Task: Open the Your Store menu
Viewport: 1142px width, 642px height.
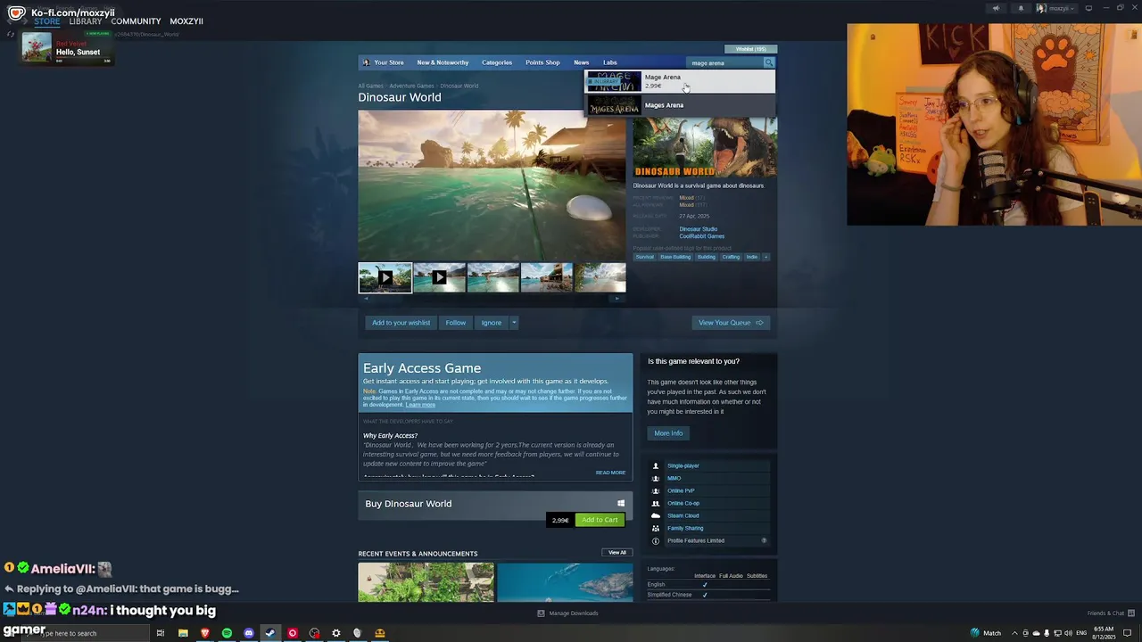Action: [389, 62]
